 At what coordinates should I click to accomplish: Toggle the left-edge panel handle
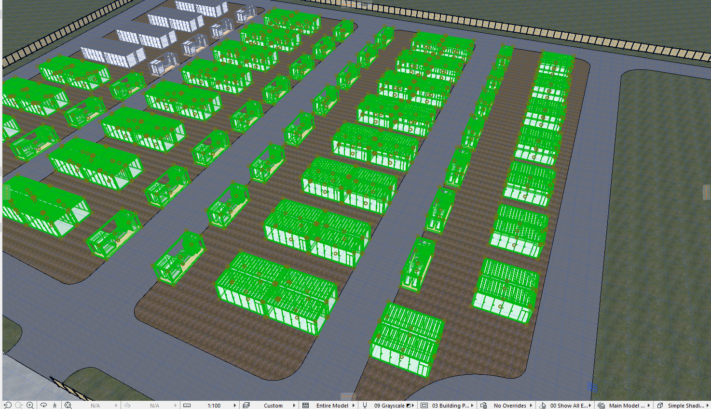point(7,192)
